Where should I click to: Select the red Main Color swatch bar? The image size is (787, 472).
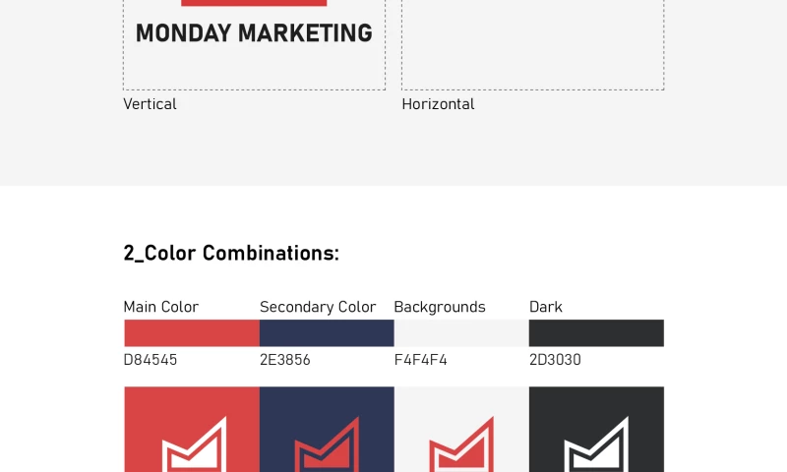tap(192, 332)
